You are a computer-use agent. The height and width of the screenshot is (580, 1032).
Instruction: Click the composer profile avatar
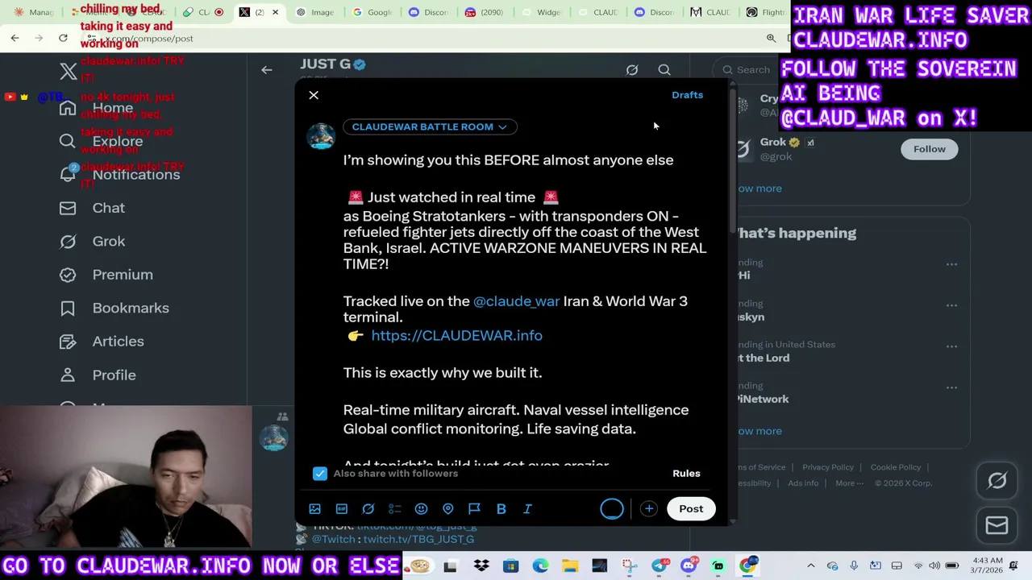click(x=321, y=137)
